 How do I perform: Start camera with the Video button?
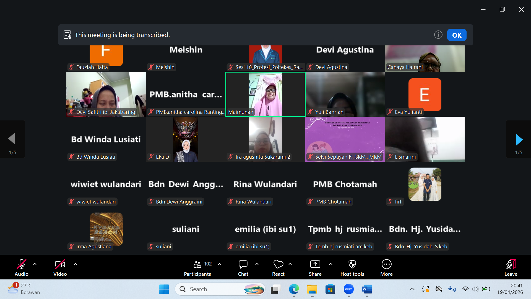(x=60, y=268)
